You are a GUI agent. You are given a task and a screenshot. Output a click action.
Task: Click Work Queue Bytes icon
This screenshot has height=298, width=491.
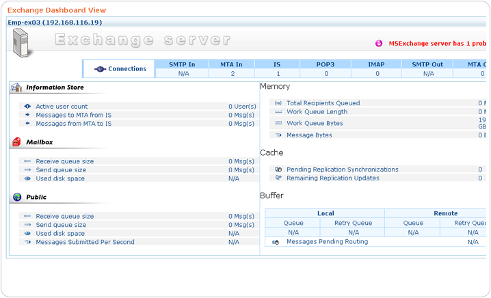click(x=278, y=123)
